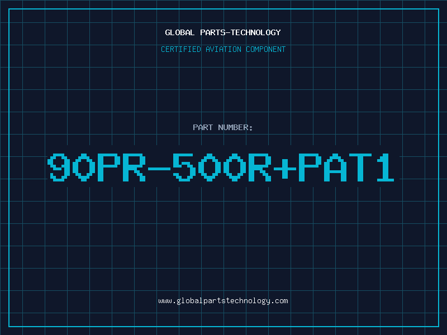447x335 pixels.
Task: Open the www.globalpartstechnology.com link
Action: click(x=223, y=301)
